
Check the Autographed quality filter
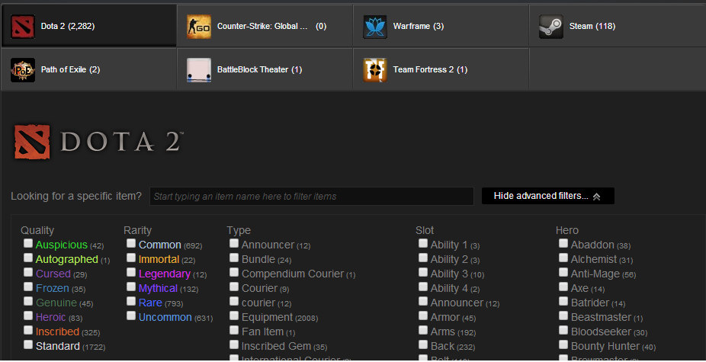28,258
